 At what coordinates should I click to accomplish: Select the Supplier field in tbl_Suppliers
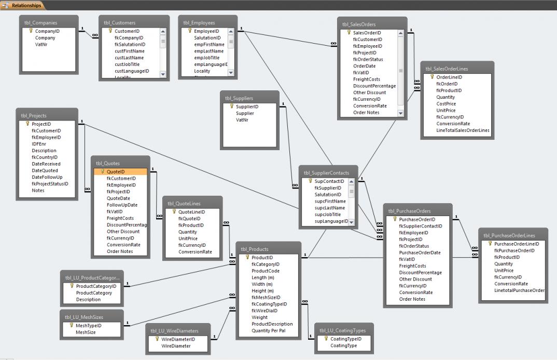point(245,113)
